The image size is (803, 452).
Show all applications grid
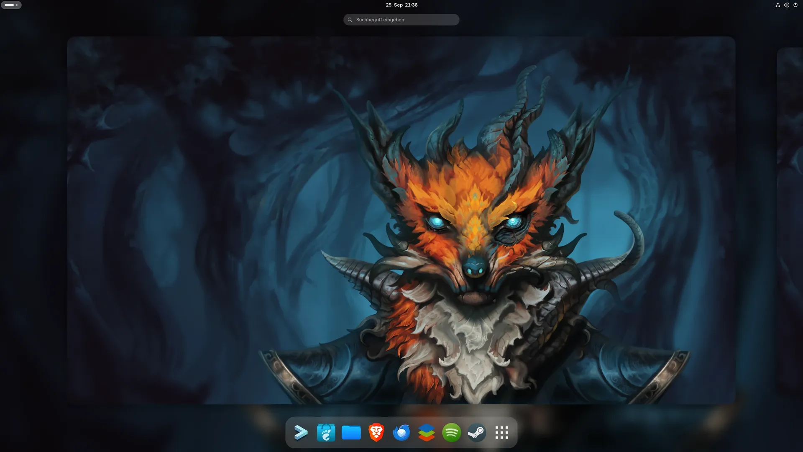501,432
